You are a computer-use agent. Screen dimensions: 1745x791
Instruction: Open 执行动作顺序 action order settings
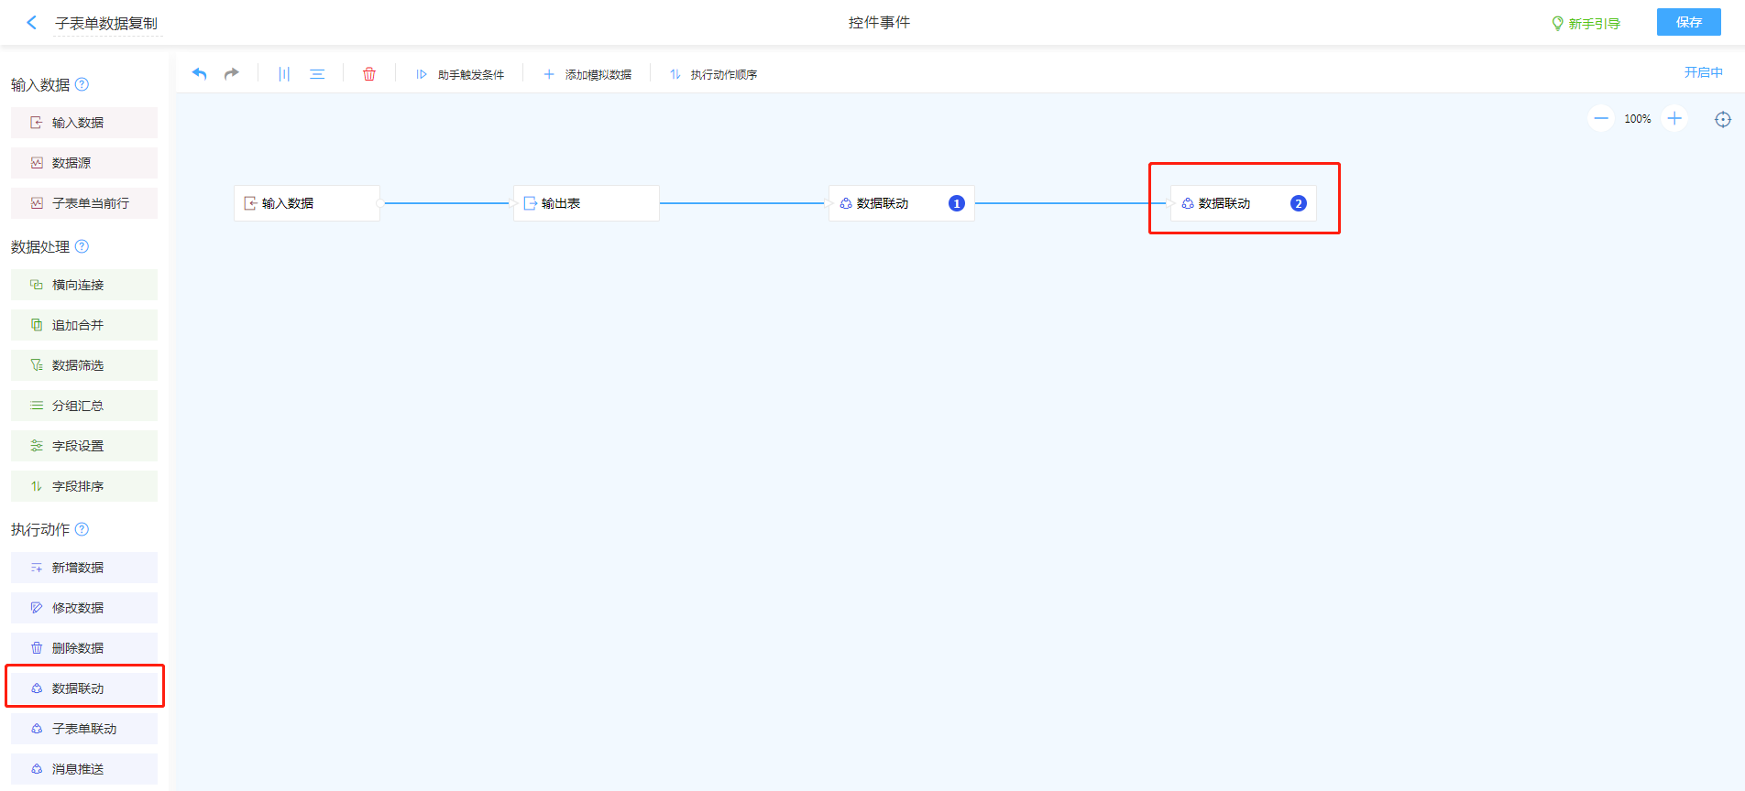pyautogui.click(x=713, y=75)
